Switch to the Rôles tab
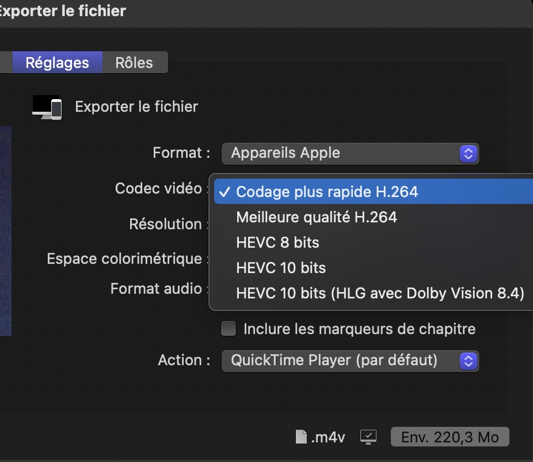Image resolution: width=533 pixels, height=462 pixels. coord(134,63)
